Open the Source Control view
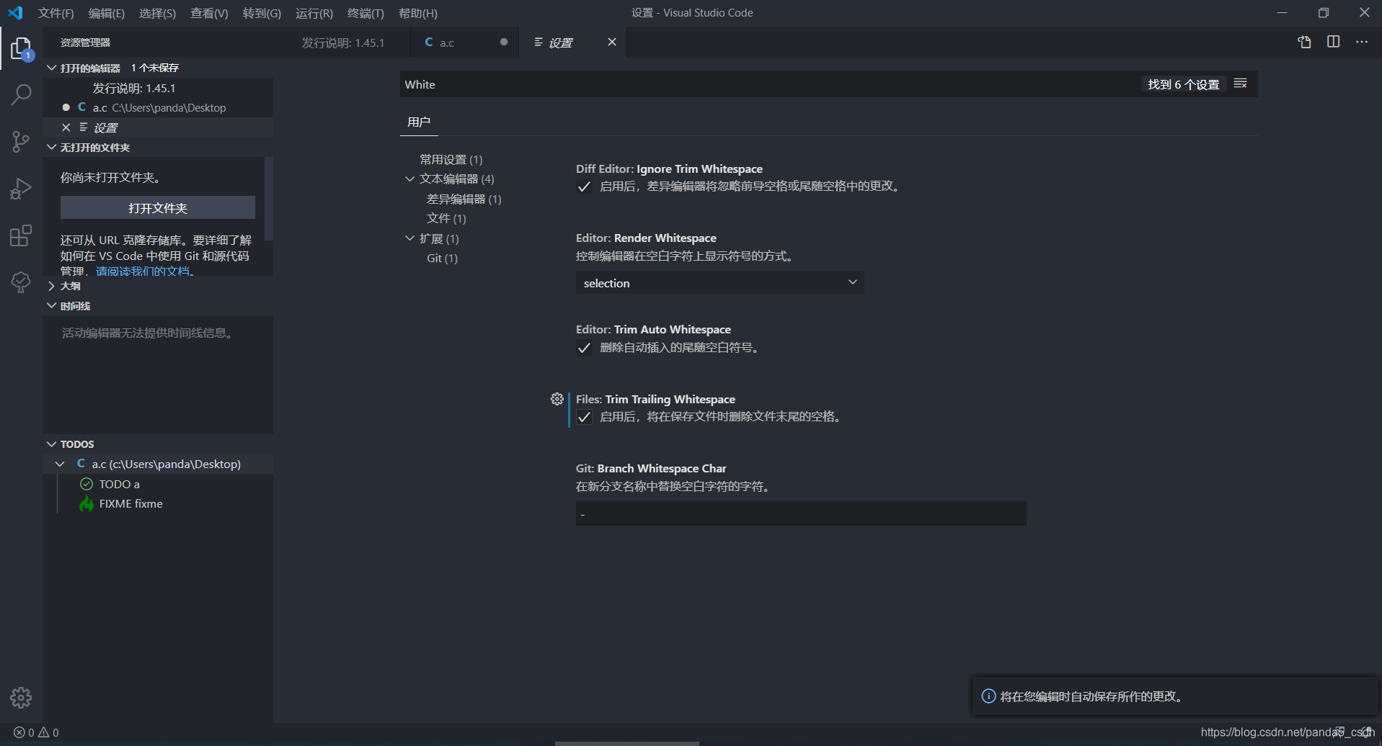The height and width of the screenshot is (746, 1382). tap(21, 141)
